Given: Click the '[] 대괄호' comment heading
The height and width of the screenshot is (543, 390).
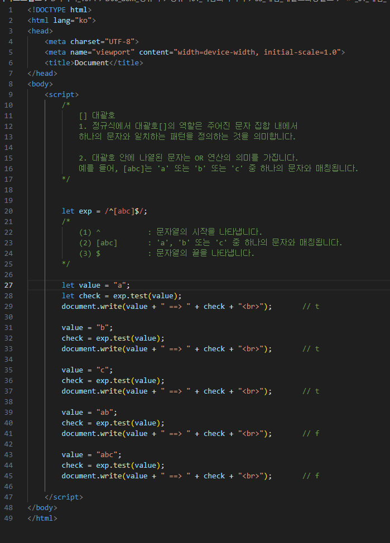Looking at the screenshot, I should pyautogui.click(x=97, y=115).
